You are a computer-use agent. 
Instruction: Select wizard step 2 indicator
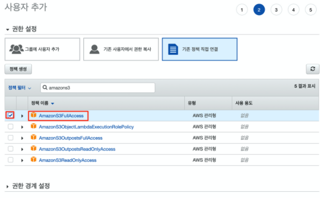coord(259,10)
